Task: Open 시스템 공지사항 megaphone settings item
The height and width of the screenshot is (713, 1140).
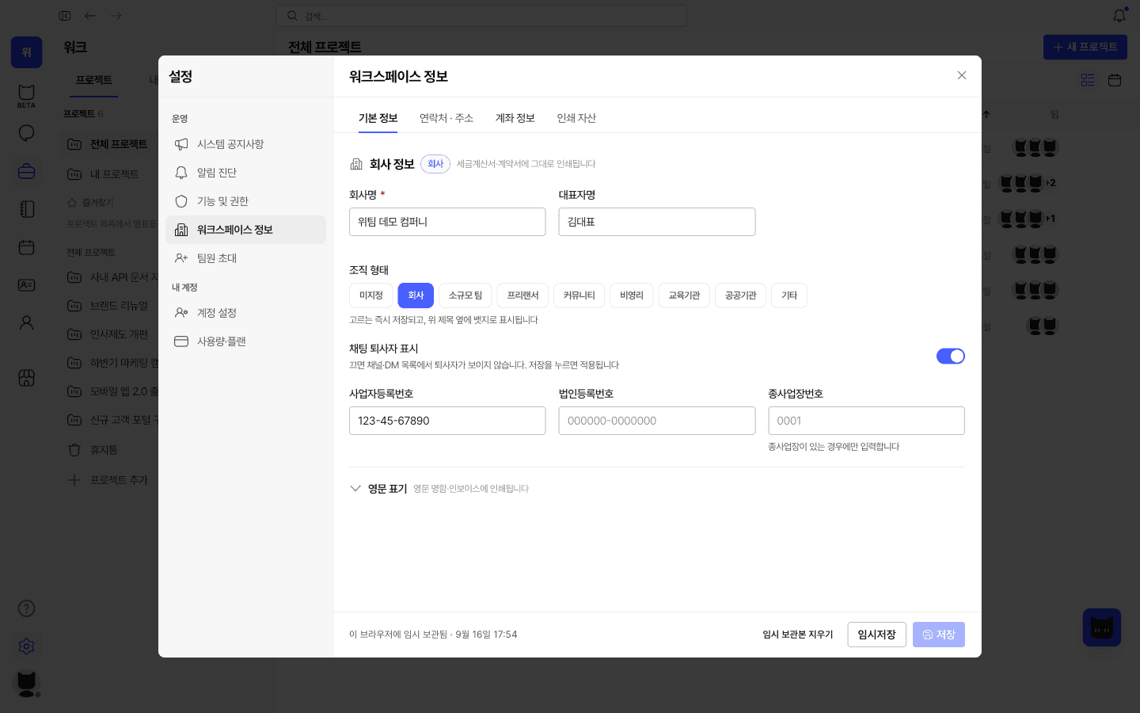Action: (x=245, y=144)
